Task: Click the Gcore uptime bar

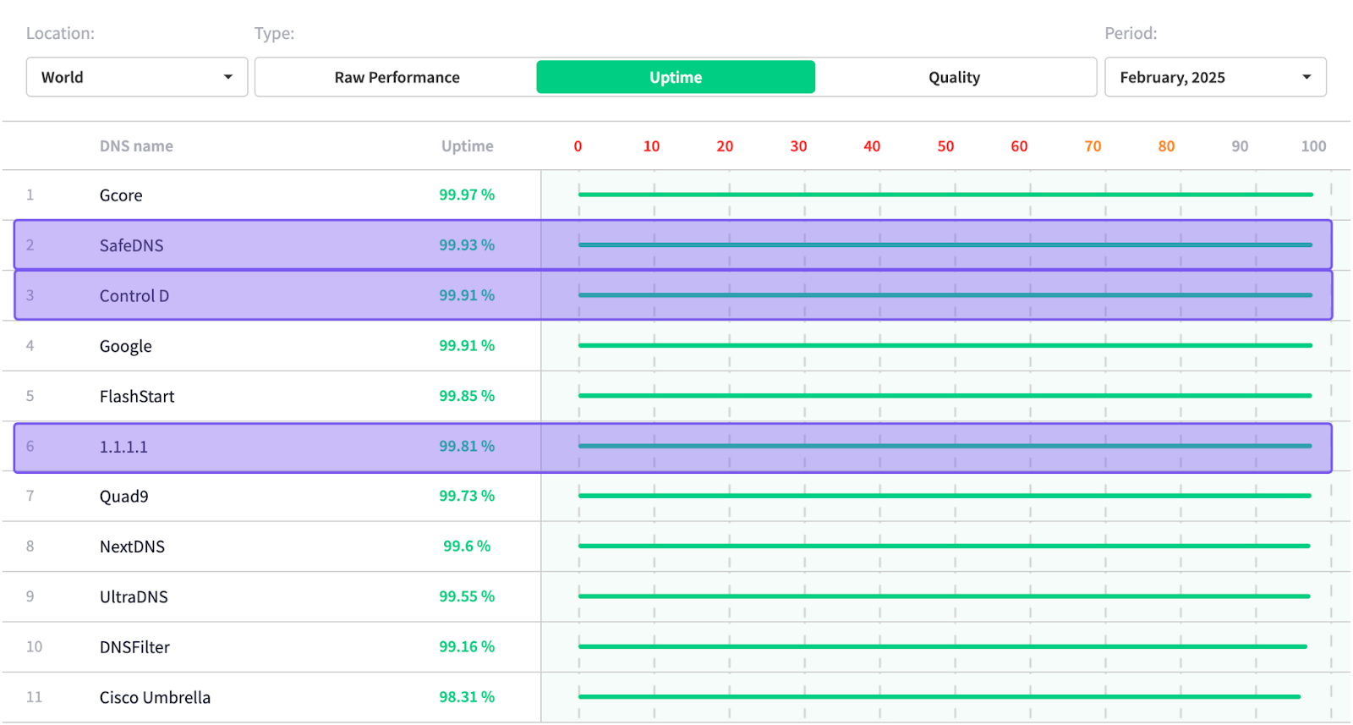Action: click(945, 195)
